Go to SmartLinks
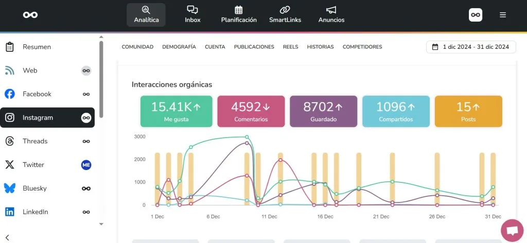 click(x=285, y=14)
